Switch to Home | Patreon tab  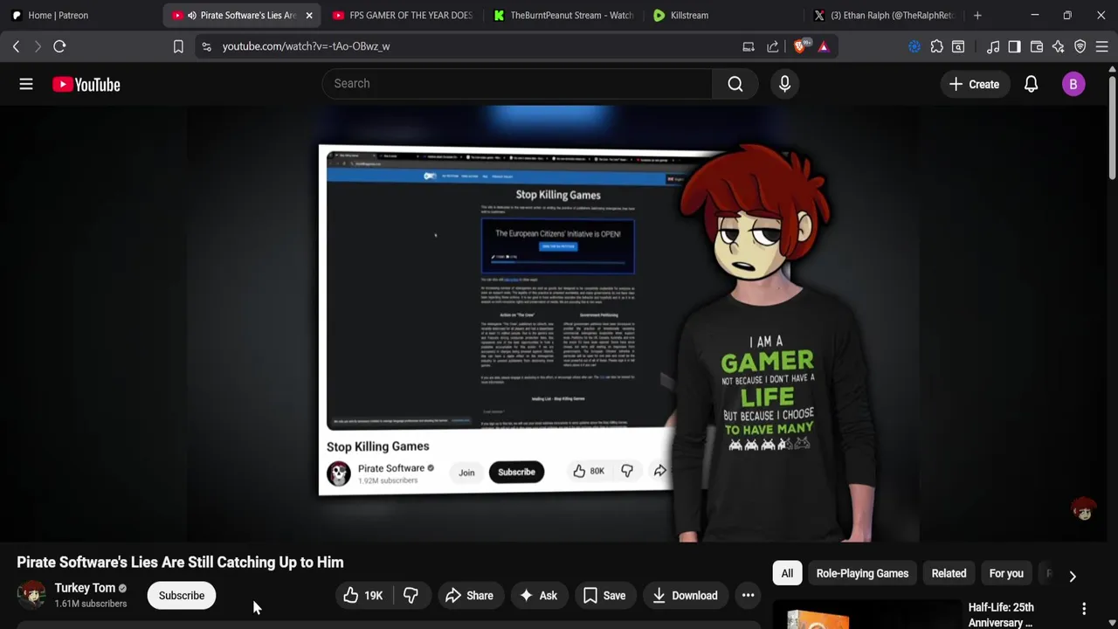(x=80, y=15)
